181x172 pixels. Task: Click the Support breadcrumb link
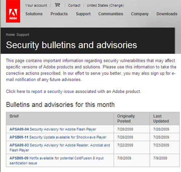coord(23,35)
